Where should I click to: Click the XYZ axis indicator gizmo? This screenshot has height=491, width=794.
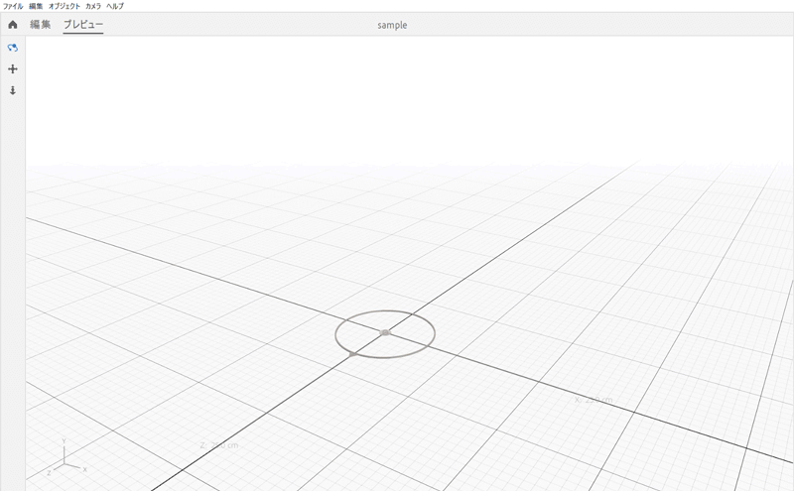click(x=66, y=457)
